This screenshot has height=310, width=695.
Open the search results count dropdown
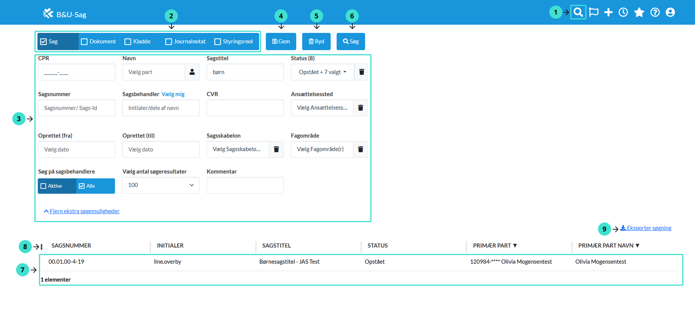click(x=161, y=185)
